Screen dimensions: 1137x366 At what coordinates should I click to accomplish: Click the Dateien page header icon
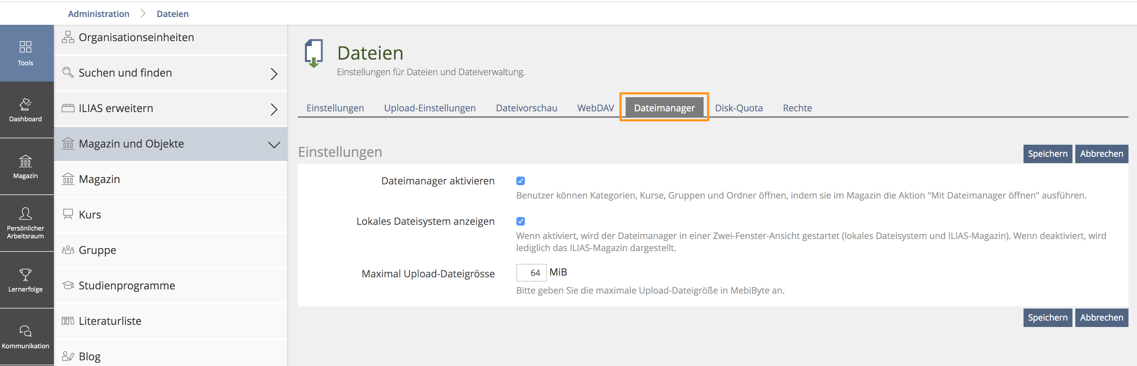click(x=314, y=54)
